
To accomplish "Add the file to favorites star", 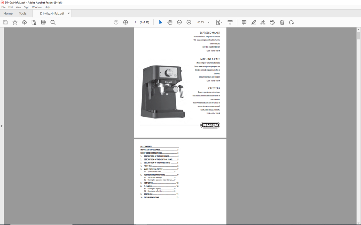I will (x=15, y=22).
